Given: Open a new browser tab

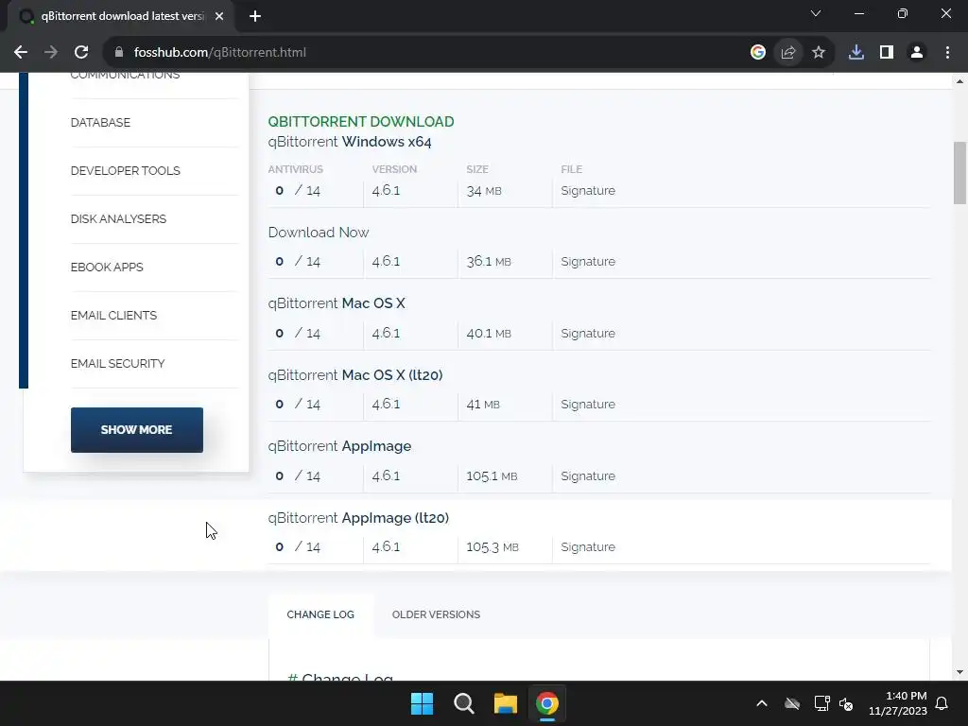Looking at the screenshot, I should [255, 17].
